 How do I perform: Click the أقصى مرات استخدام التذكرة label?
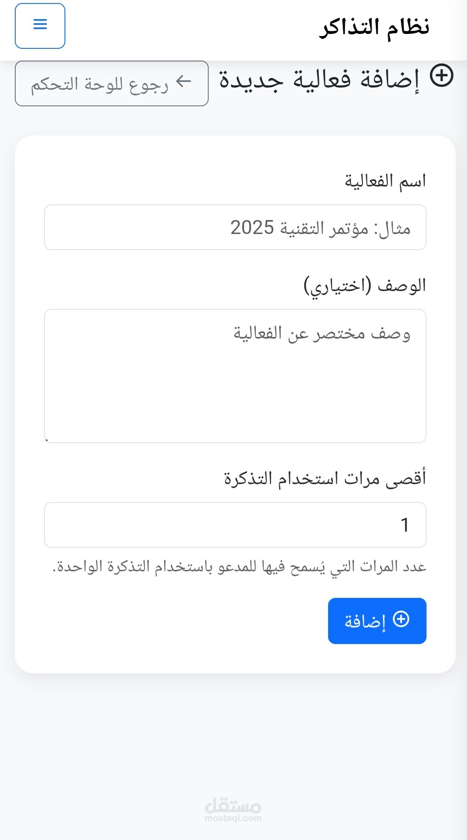click(325, 478)
